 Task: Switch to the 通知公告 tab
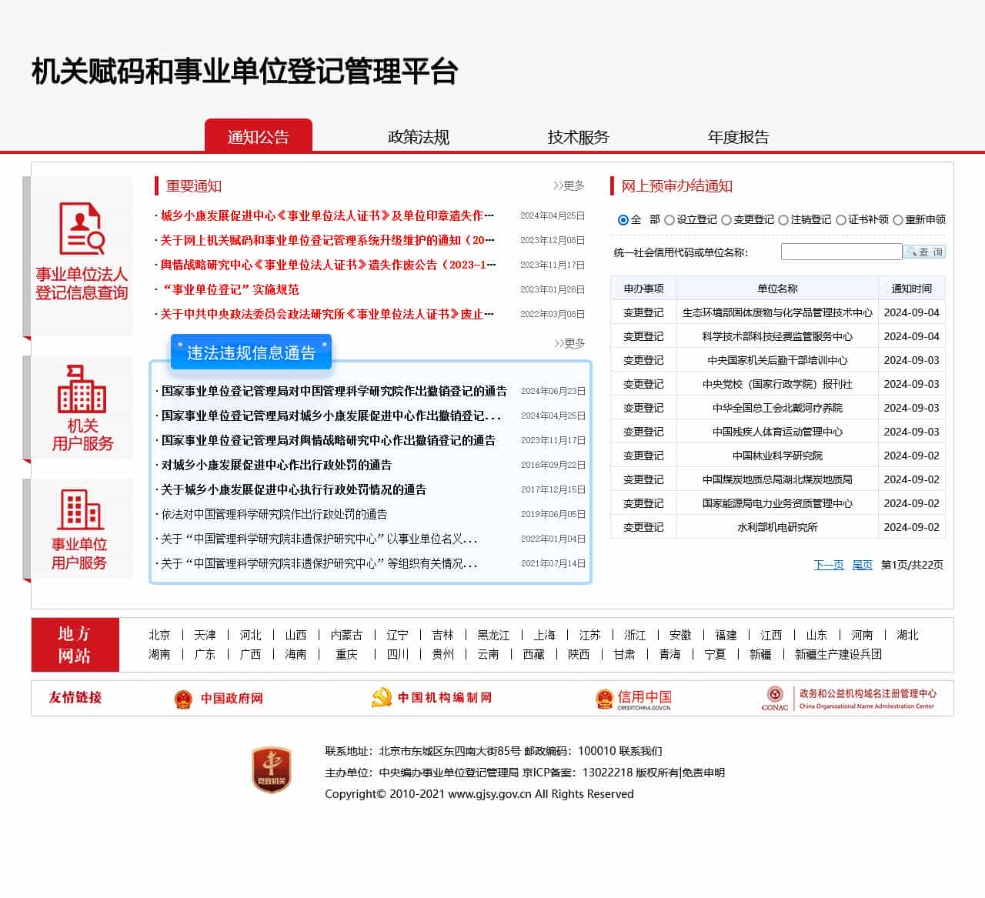coord(259,136)
